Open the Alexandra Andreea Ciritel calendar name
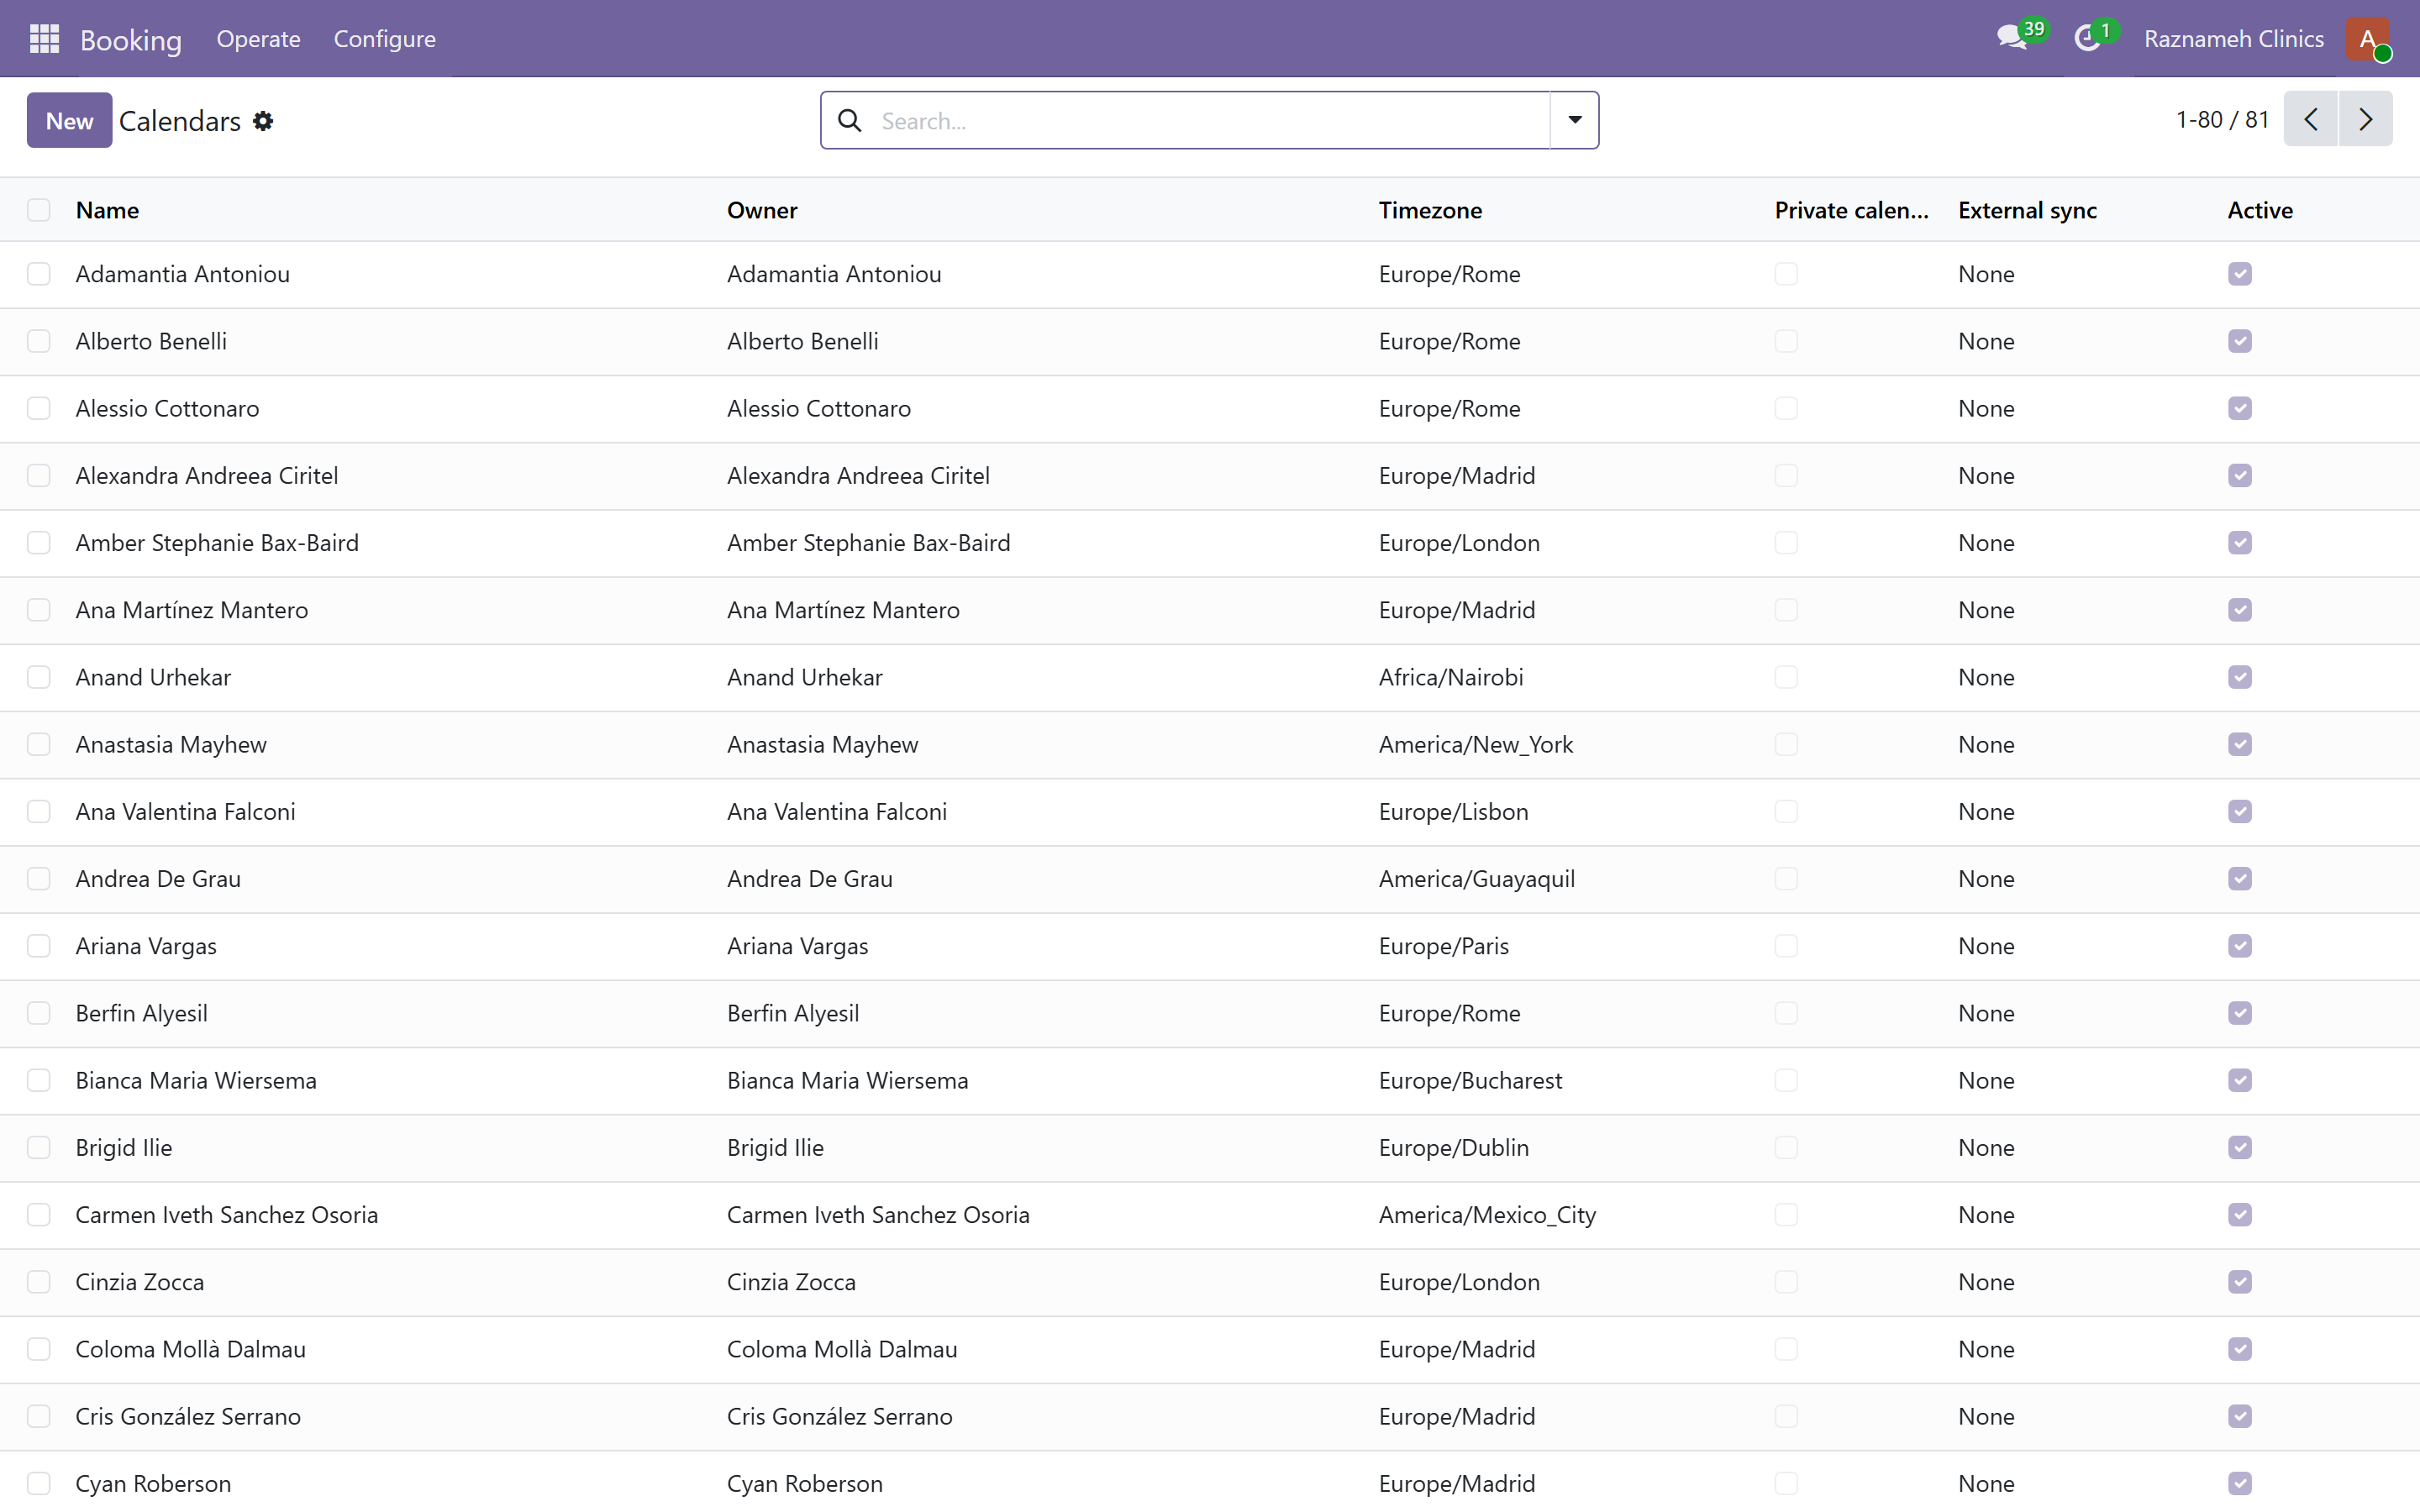The width and height of the screenshot is (2420, 1512). [207, 476]
